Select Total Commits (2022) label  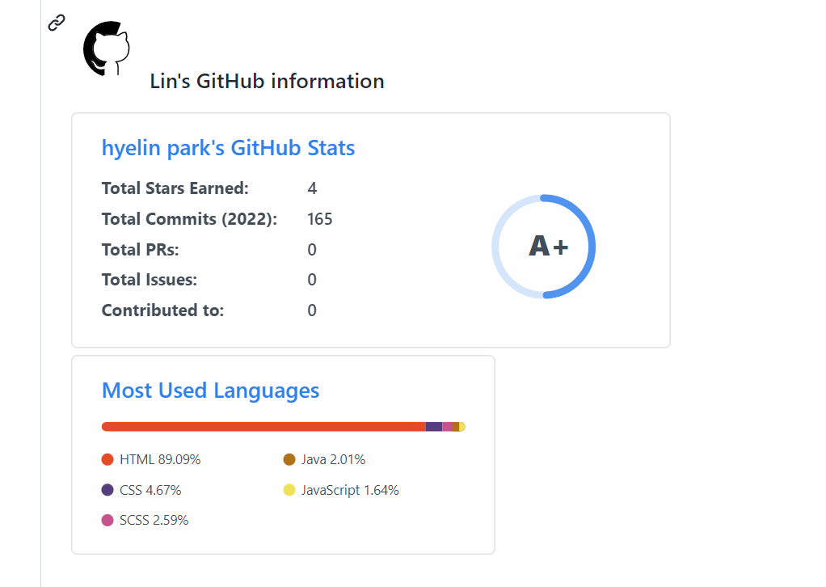[x=189, y=218]
